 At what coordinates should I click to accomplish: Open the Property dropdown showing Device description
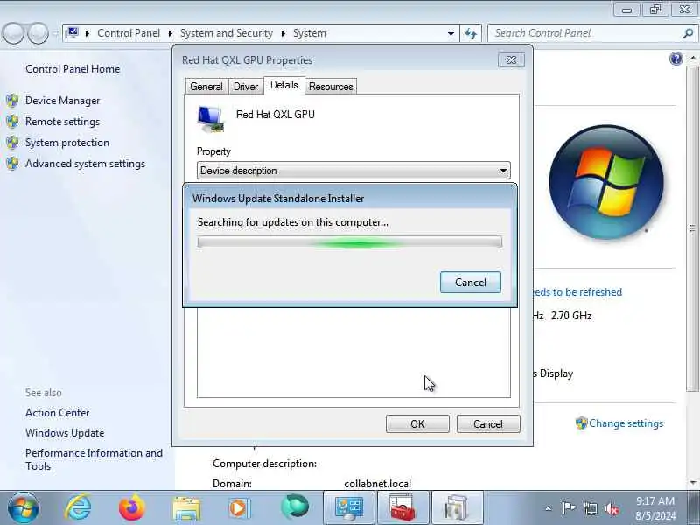pos(353,171)
